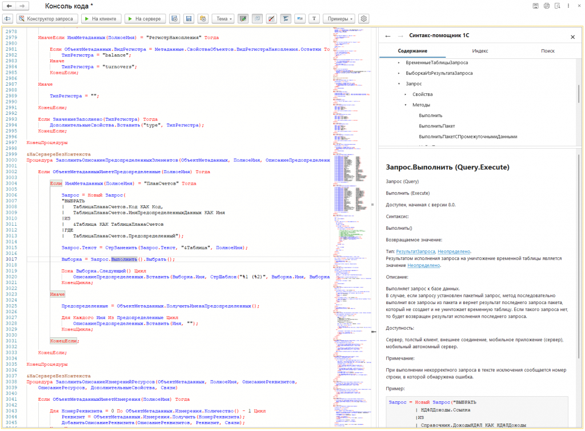Click the forward arrow beside the Консоль кода title

22,6
